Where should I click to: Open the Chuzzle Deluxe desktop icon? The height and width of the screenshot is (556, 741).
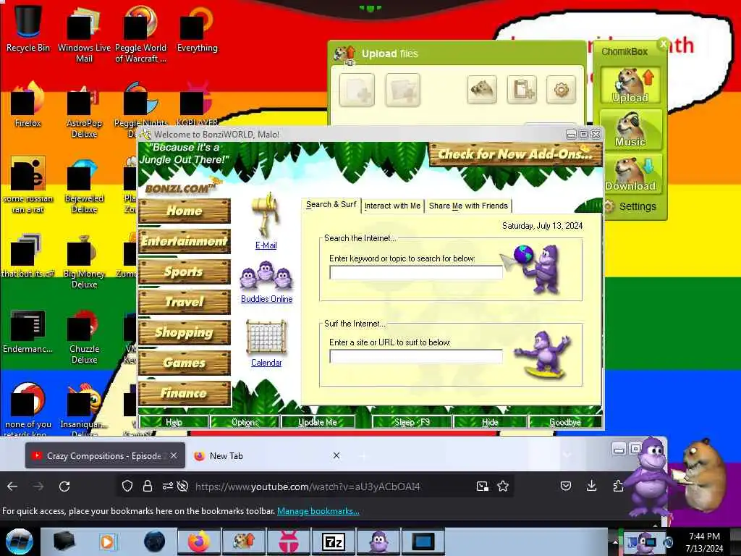point(84,337)
